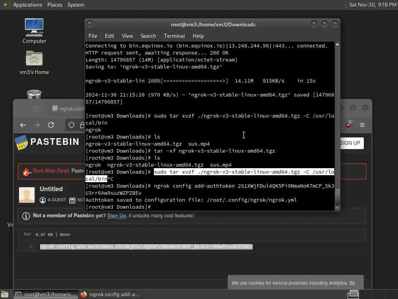
Task: Click the A GUEST user icon
Action: [43, 200]
